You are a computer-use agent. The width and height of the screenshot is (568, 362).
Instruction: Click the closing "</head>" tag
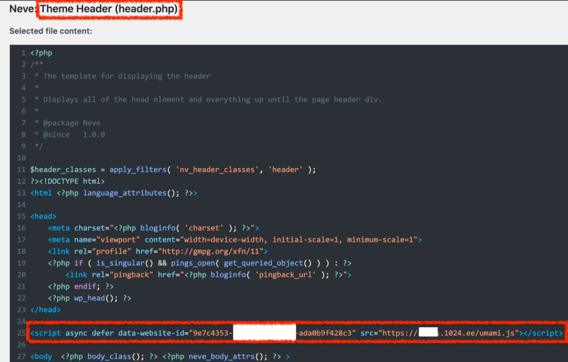tap(45, 309)
